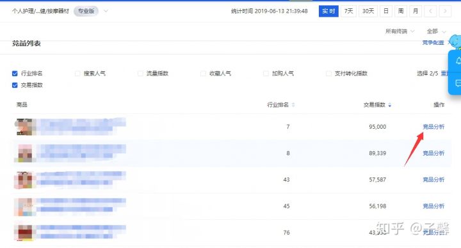Open 竞品分析 for rank 43 product
Image resolution: width=461 pixels, height=248 pixels.
point(433,179)
